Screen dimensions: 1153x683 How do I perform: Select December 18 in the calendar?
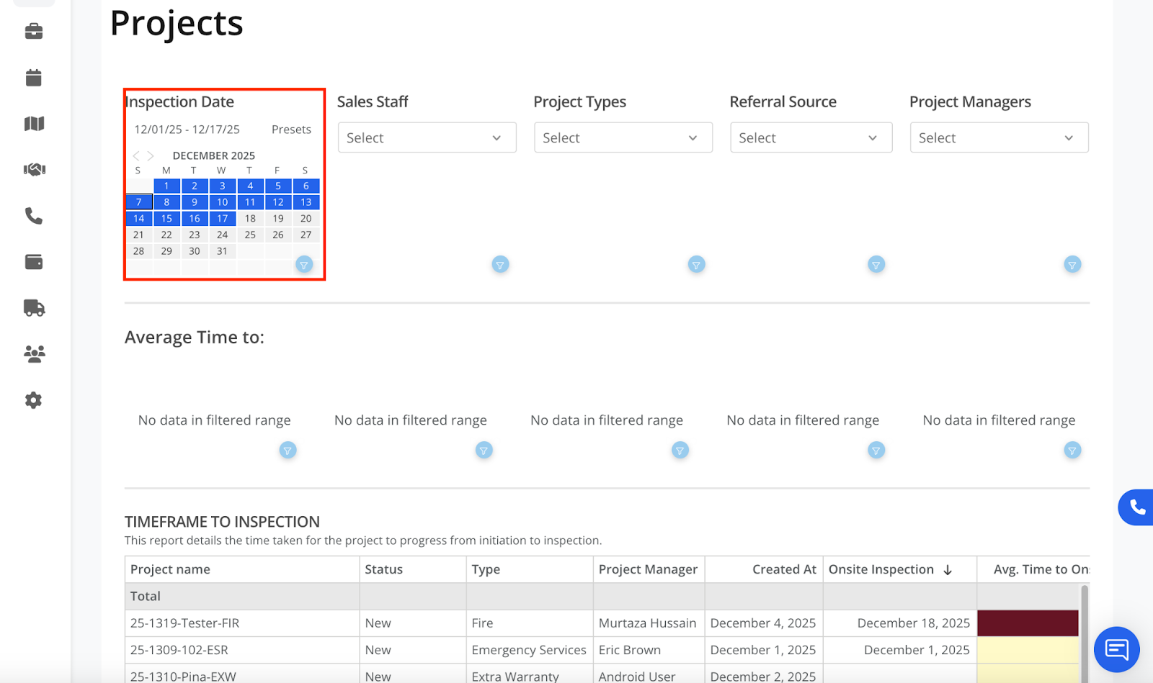250,219
